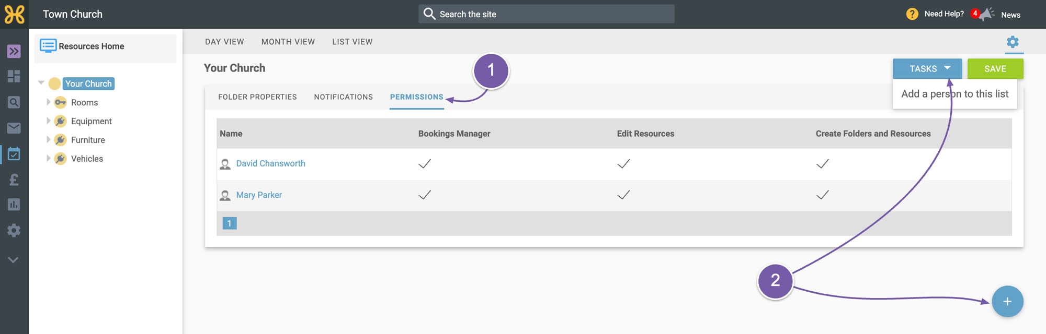The height and width of the screenshot is (334, 1046).
Task: Click the Rooms key folder icon
Action: (x=61, y=102)
